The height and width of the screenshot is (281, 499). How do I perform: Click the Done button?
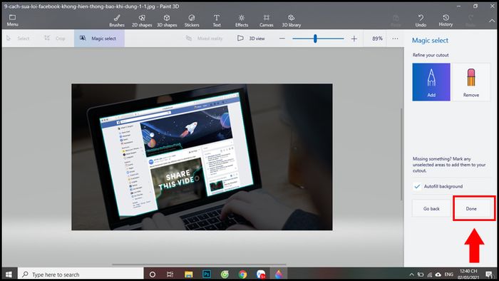tap(471, 209)
